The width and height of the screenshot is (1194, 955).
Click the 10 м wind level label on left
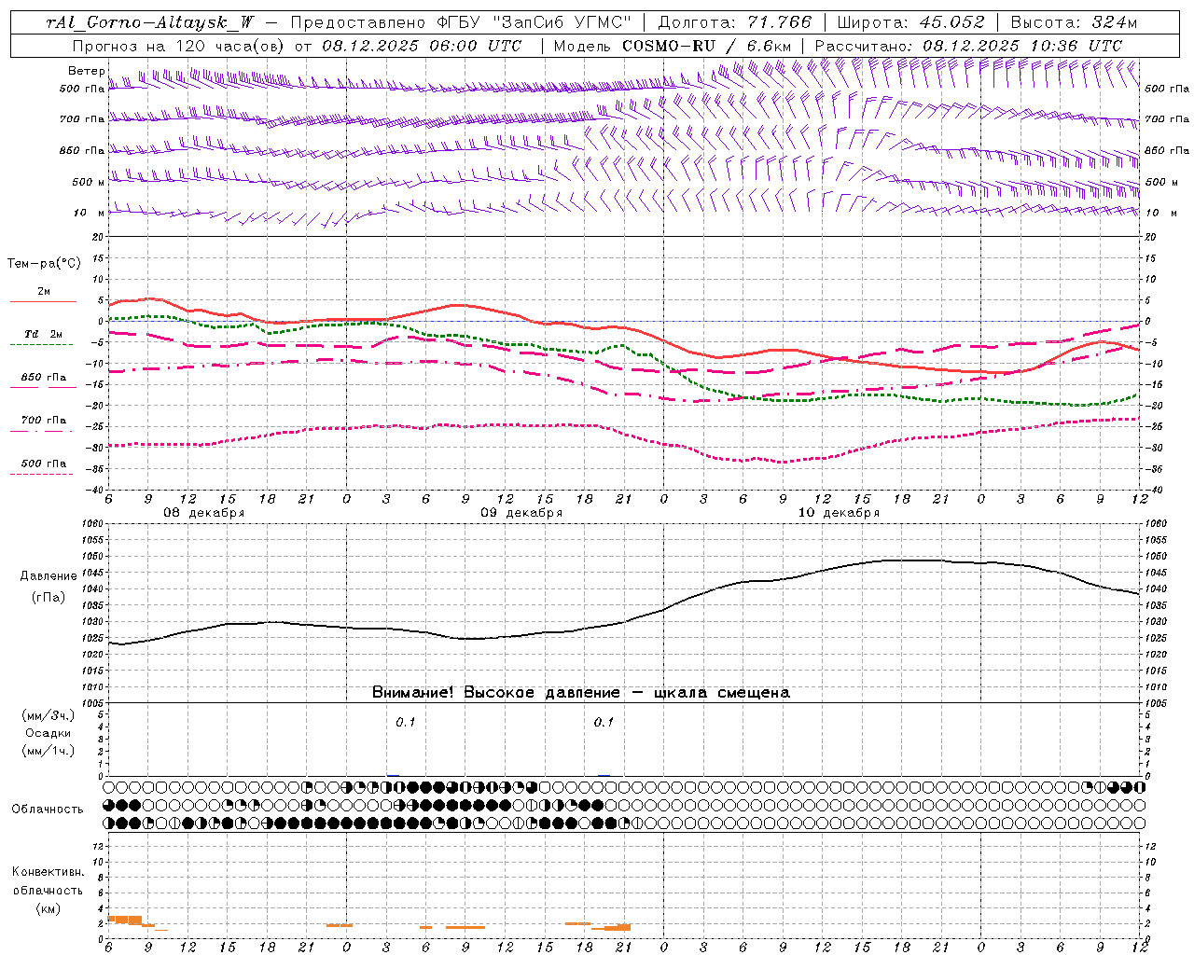point(89,213)
